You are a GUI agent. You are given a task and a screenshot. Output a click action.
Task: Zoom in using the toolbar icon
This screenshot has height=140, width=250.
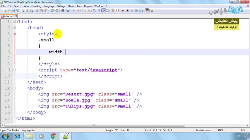pos(74,10)
